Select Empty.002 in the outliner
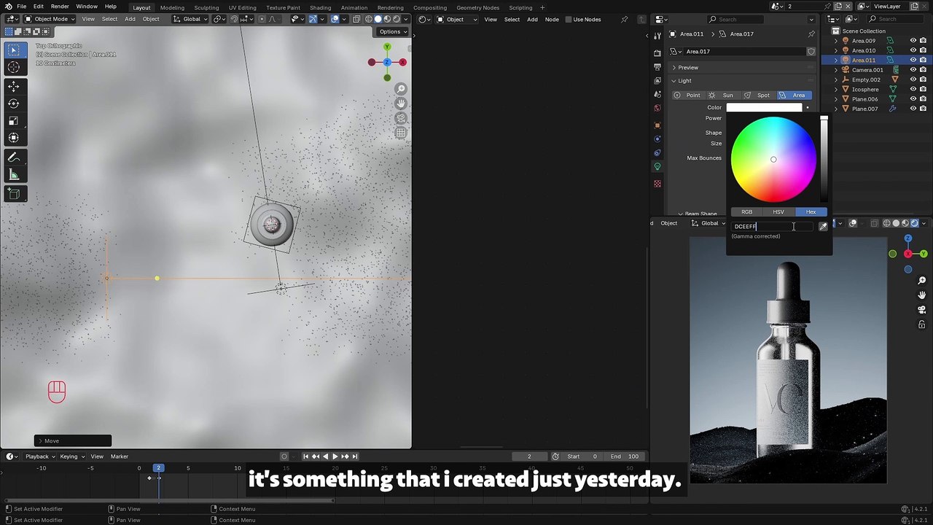 tap(865, 79)
